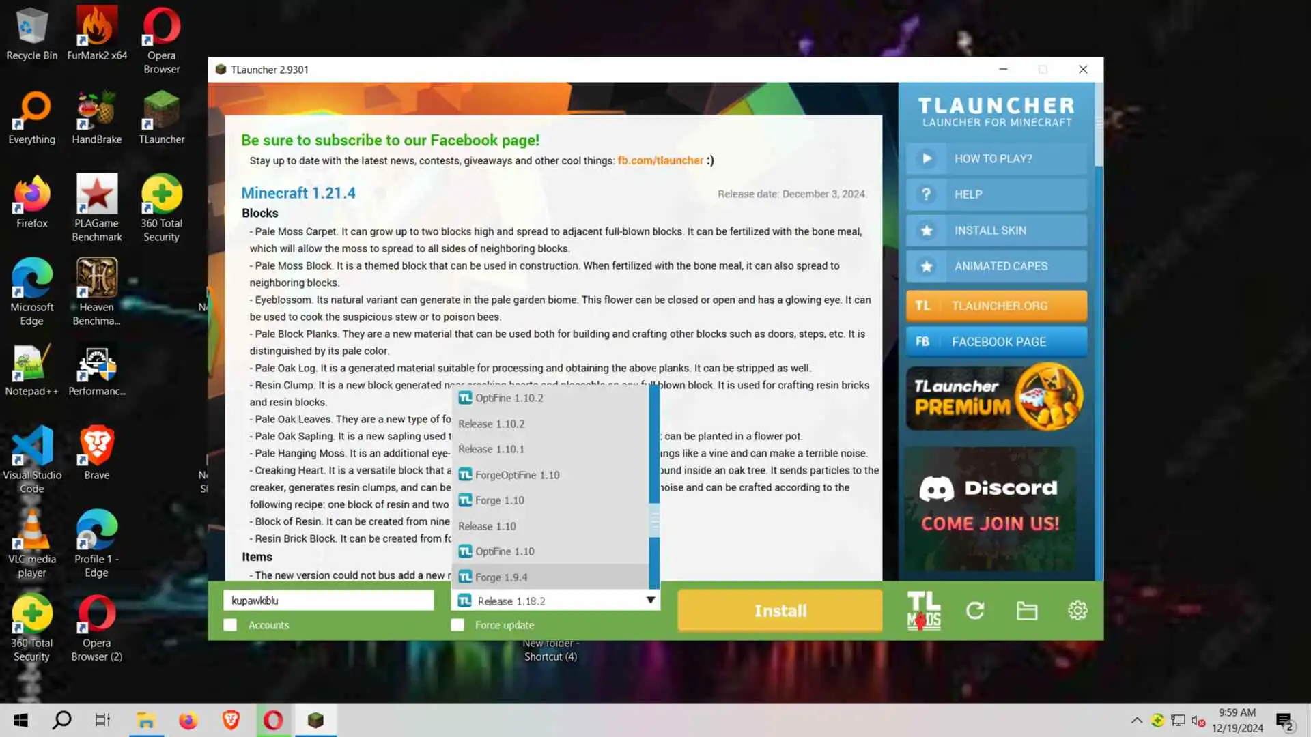The image size is (1311, 737).
Task: Open Opera from the Windows taskbar
Action: [273, 720]
